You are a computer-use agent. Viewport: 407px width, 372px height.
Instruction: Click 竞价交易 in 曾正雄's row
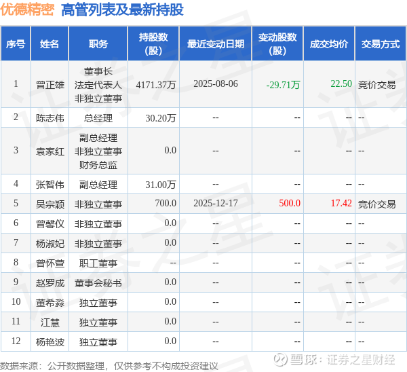377,85
